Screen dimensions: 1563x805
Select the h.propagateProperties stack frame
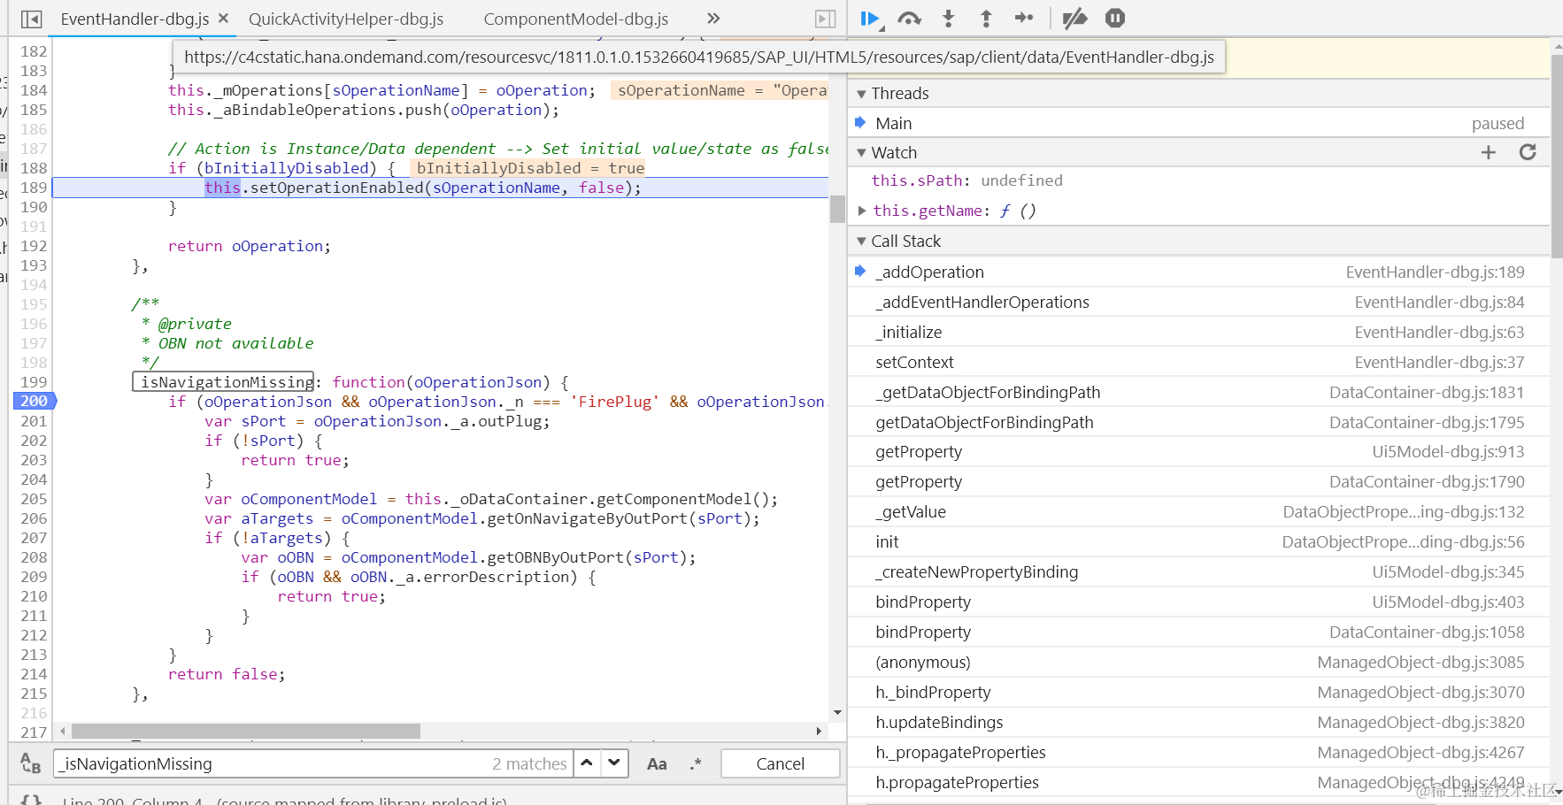coord(1199,782)
